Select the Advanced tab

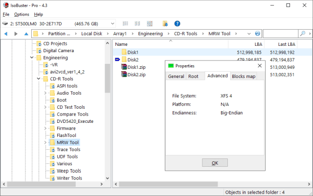[x=218, y=76]
